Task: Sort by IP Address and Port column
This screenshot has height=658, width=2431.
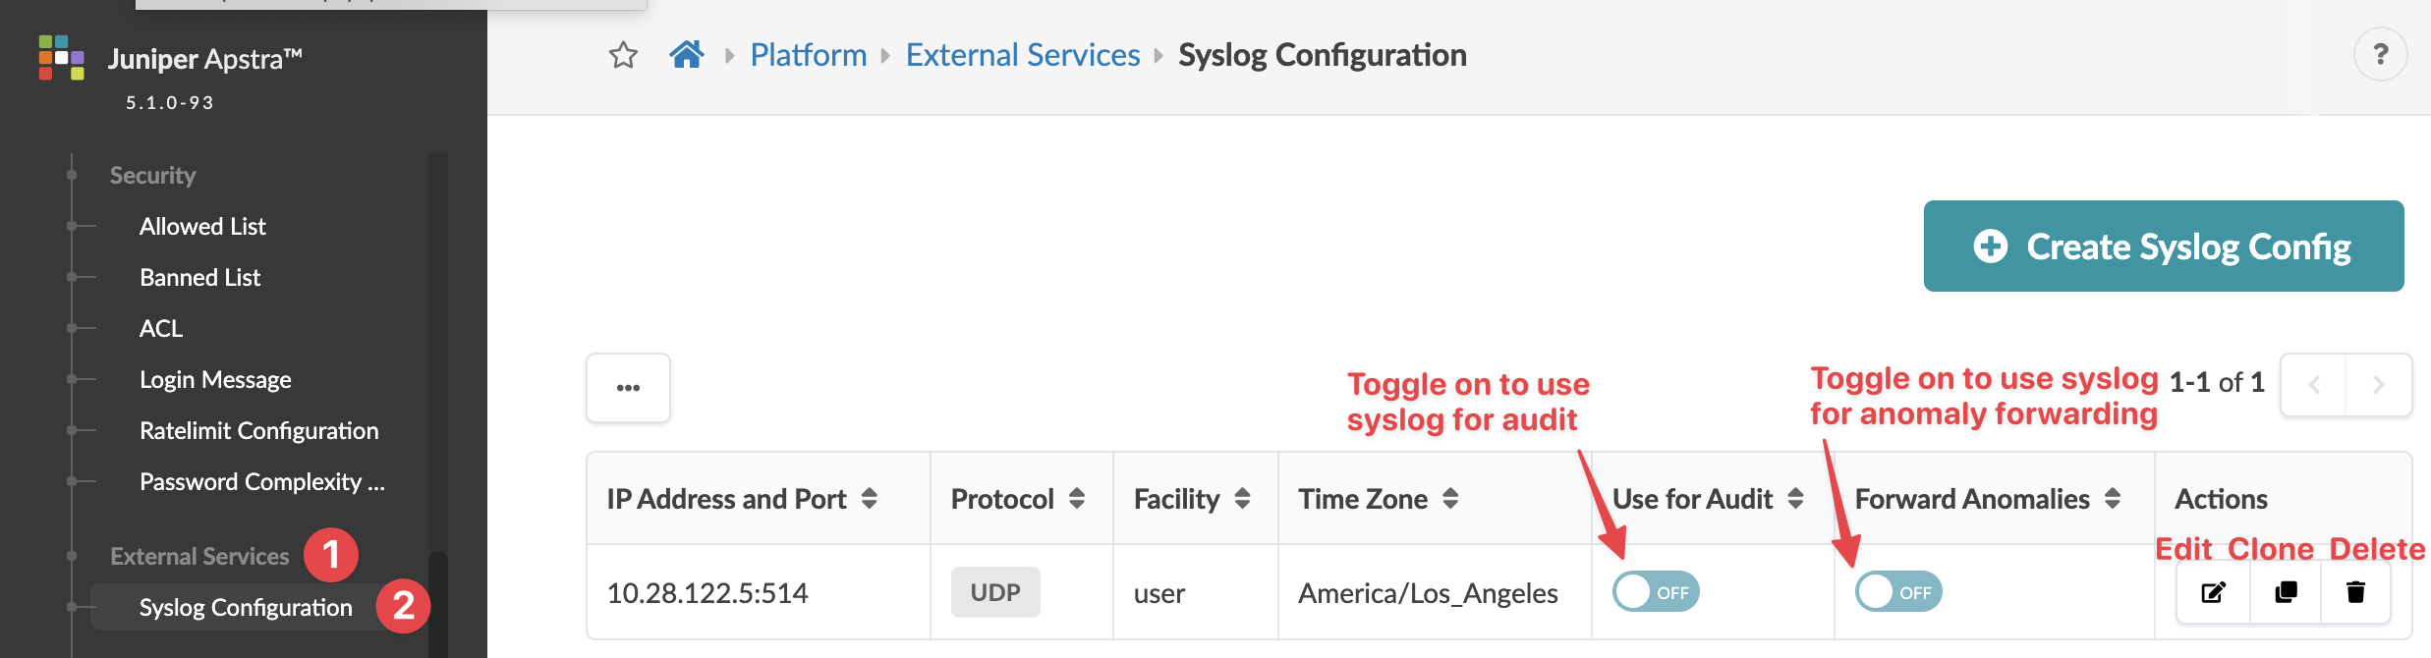Action: [869, 499]
